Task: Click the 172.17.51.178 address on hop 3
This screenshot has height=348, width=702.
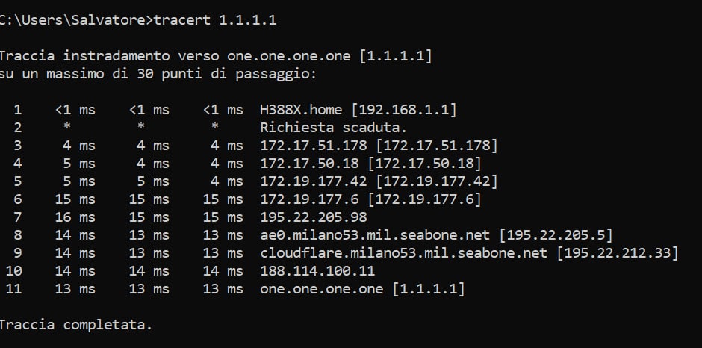Action: point(314,146)
